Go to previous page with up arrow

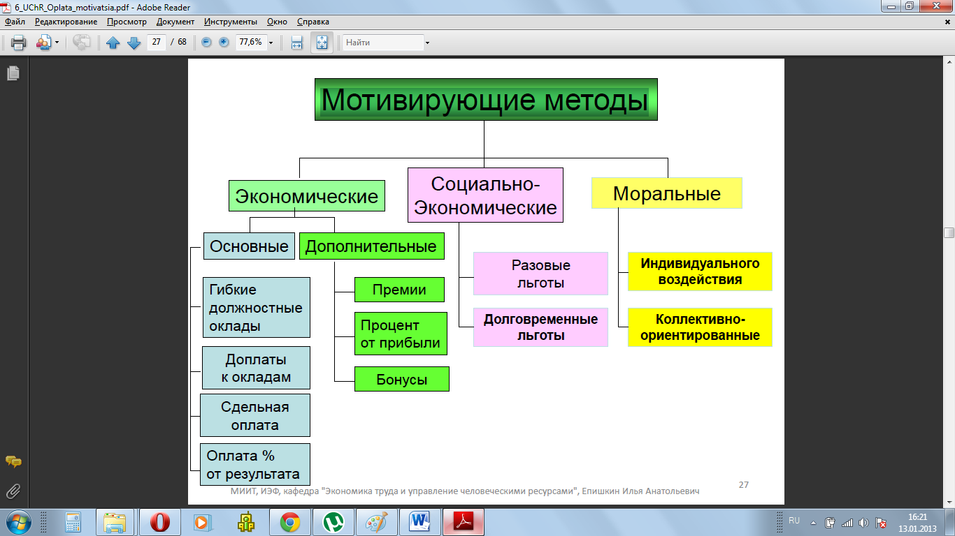pyautogui.click(x=113, y=43)
